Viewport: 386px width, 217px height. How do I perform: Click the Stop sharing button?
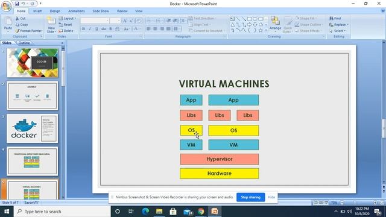tap(251, 197)
